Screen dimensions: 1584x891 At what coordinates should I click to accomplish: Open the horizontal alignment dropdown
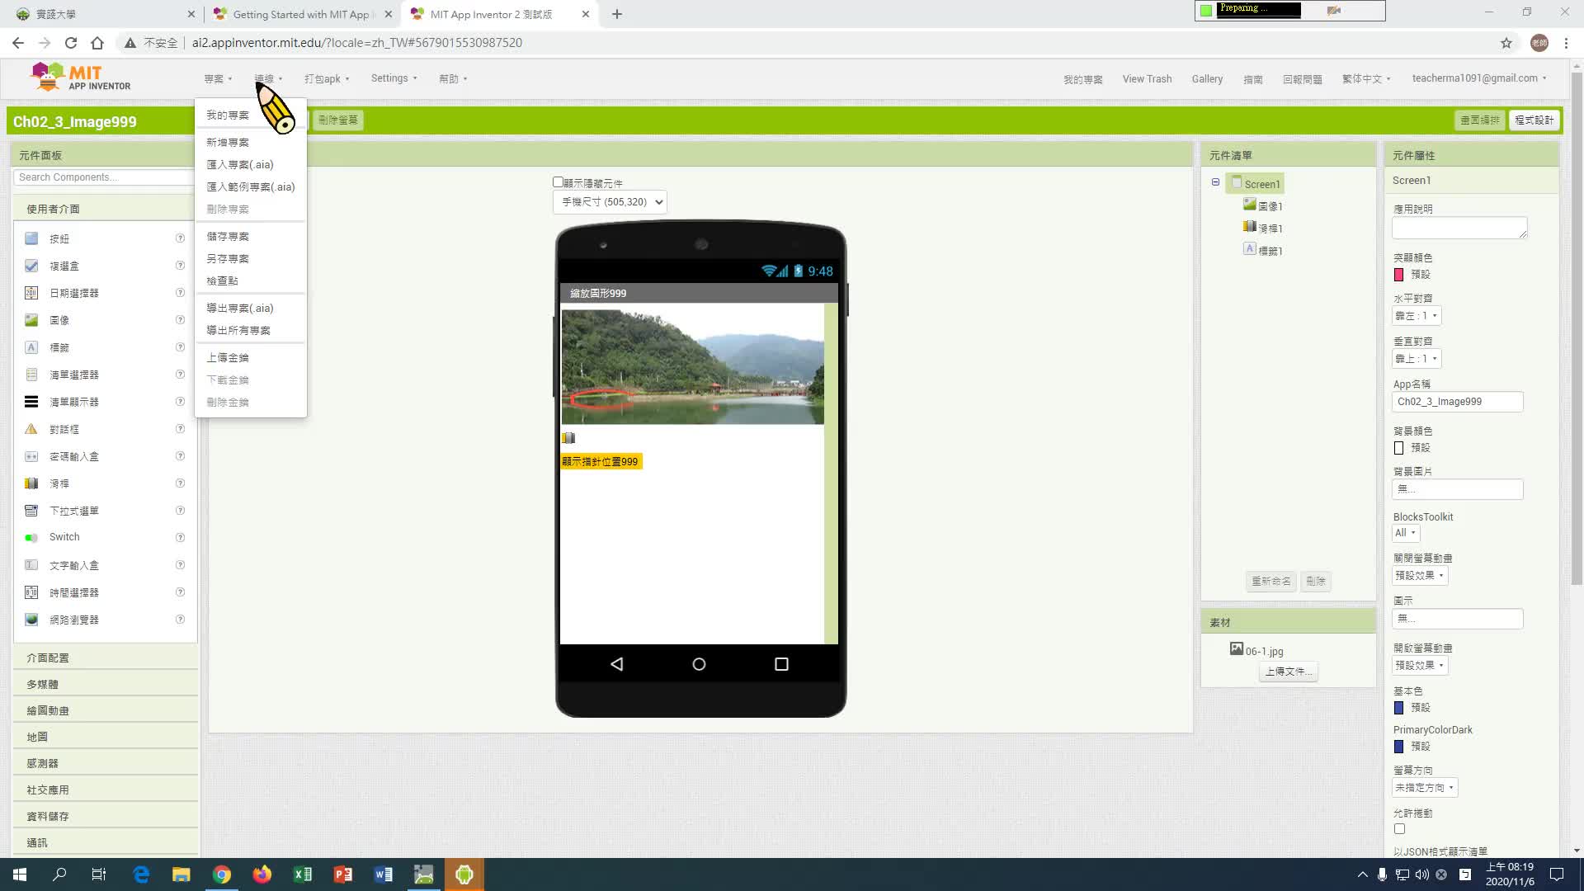[x=1417, y=316]
